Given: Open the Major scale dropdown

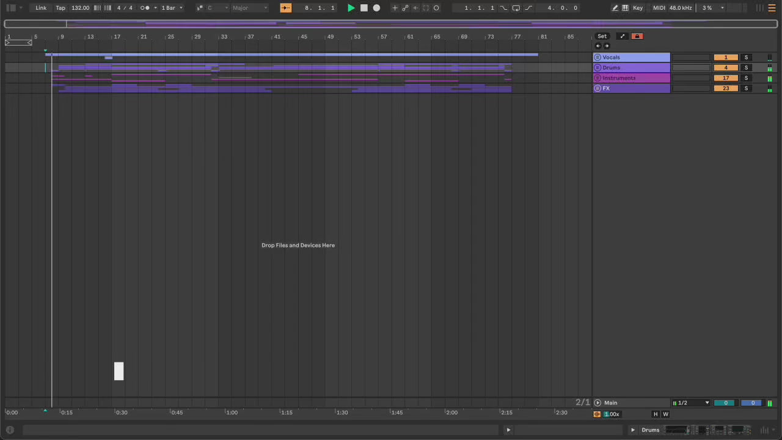Looking at the screenshot, I should pyautogui.click(x=249, y=8).
